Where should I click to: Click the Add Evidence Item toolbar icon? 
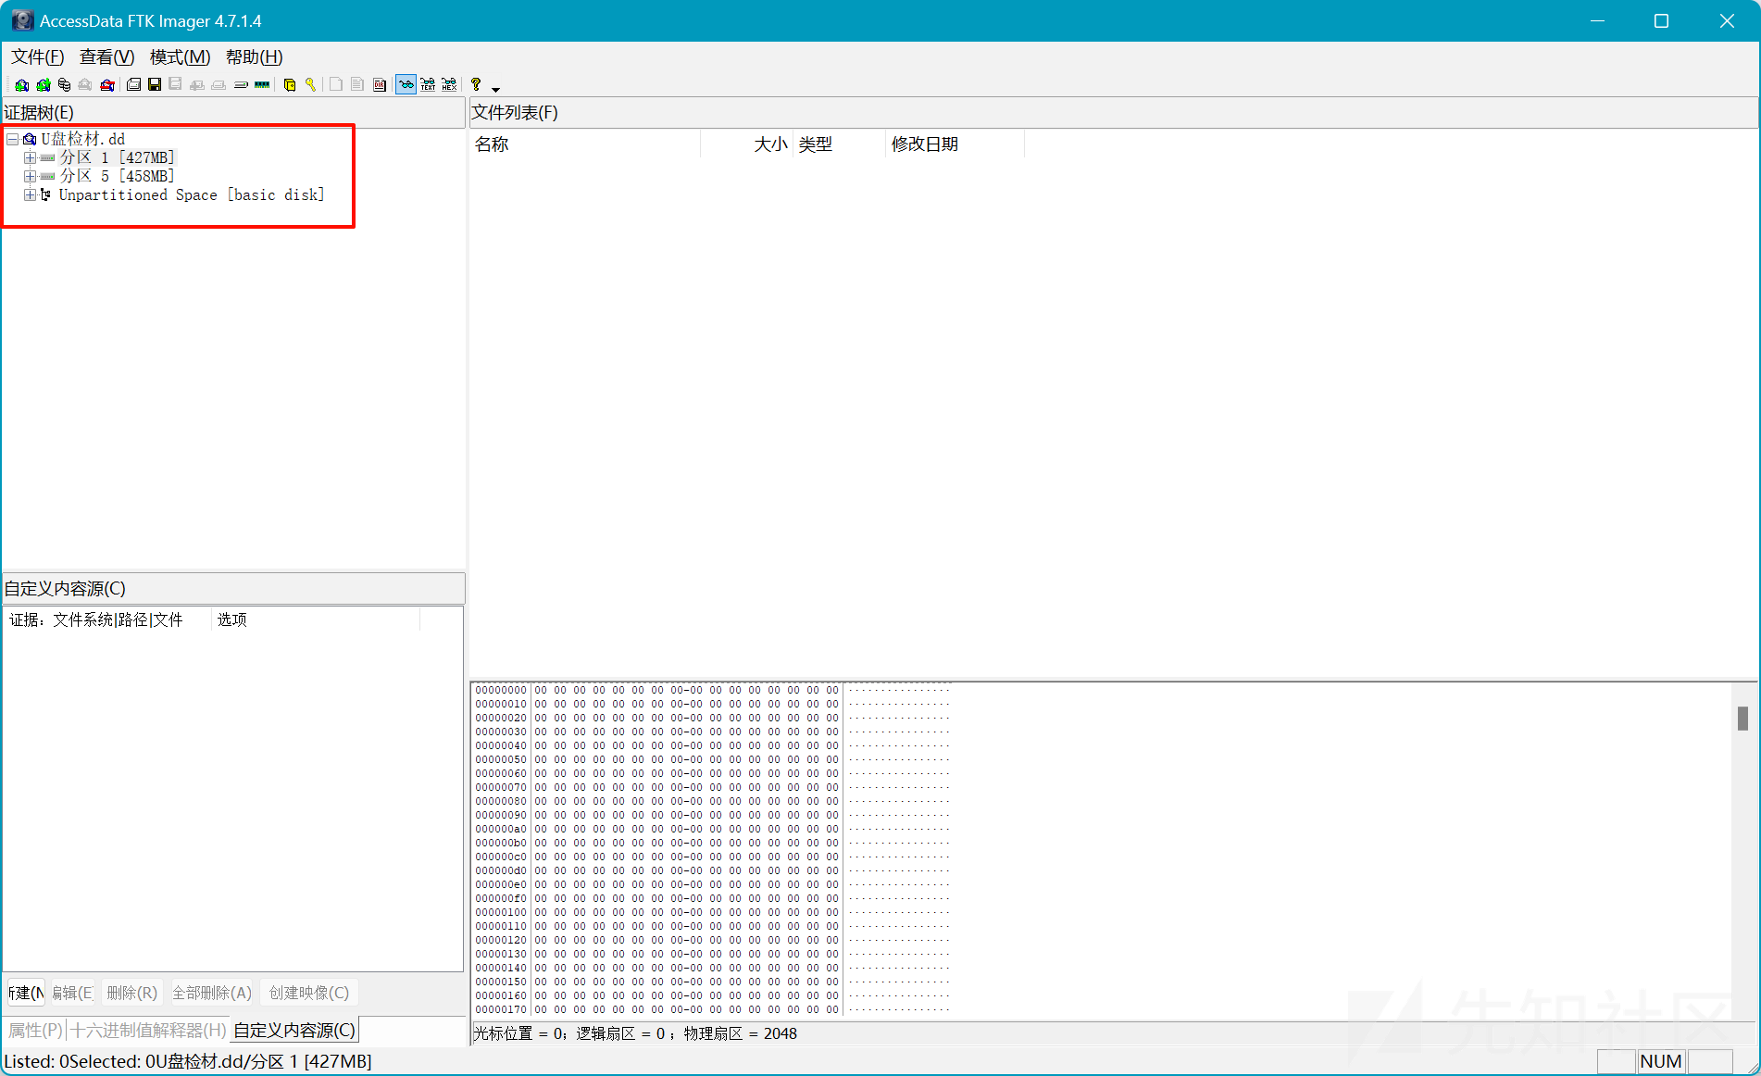[x=21, y=85]
